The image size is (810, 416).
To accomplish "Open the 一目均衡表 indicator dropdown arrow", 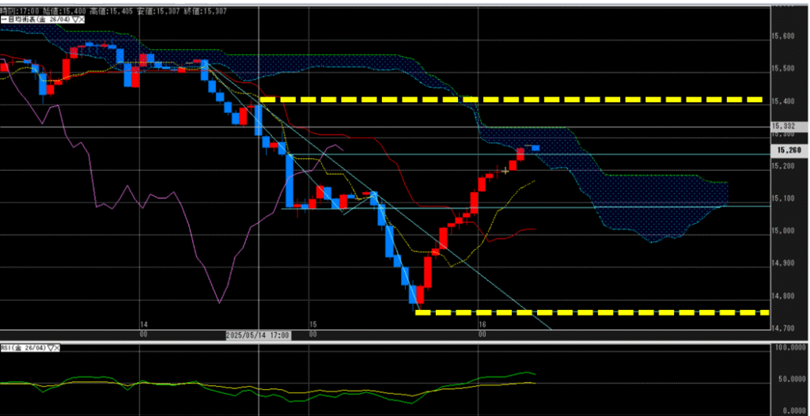I will tap(75, 20).
